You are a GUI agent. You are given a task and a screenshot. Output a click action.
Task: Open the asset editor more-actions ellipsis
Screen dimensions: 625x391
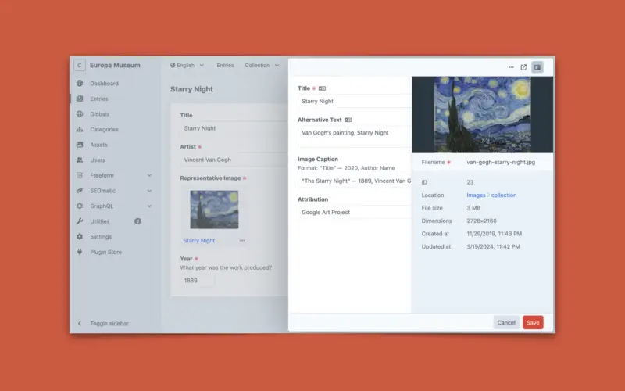pos(511,67)
